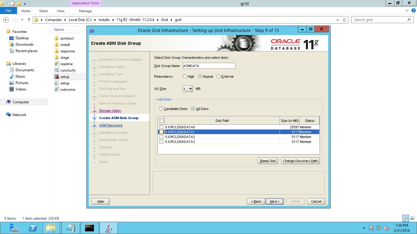Open File Explorer taskbar icon

point(51,228)
